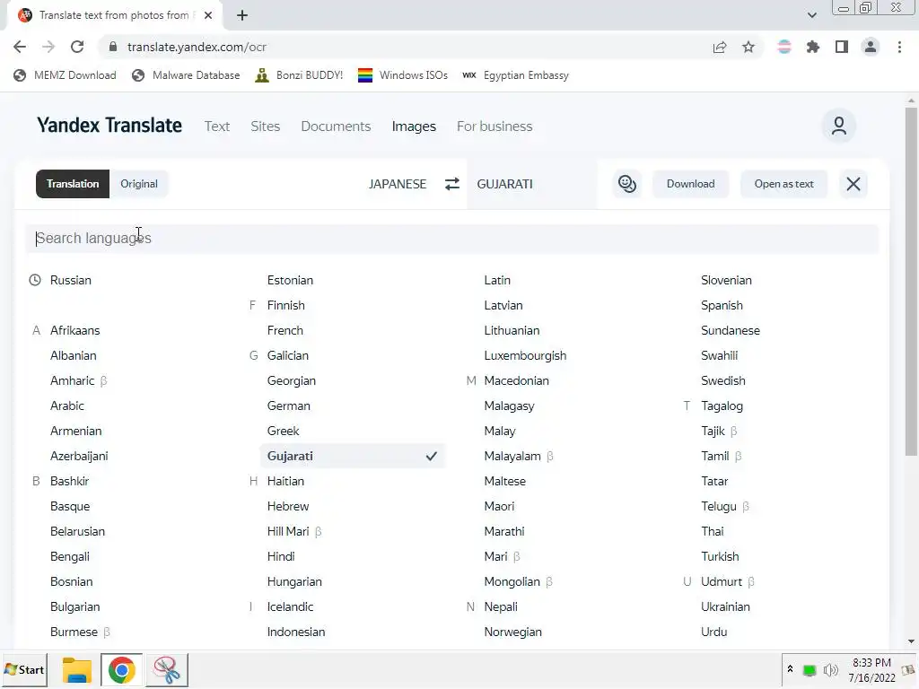Go to the Images tab
919x689 pixels.
(x=414, y=126)
